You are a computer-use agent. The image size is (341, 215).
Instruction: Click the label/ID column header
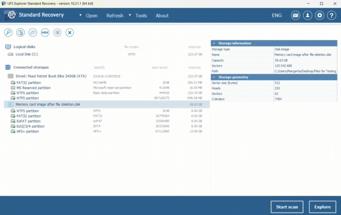tap(99, 68)
